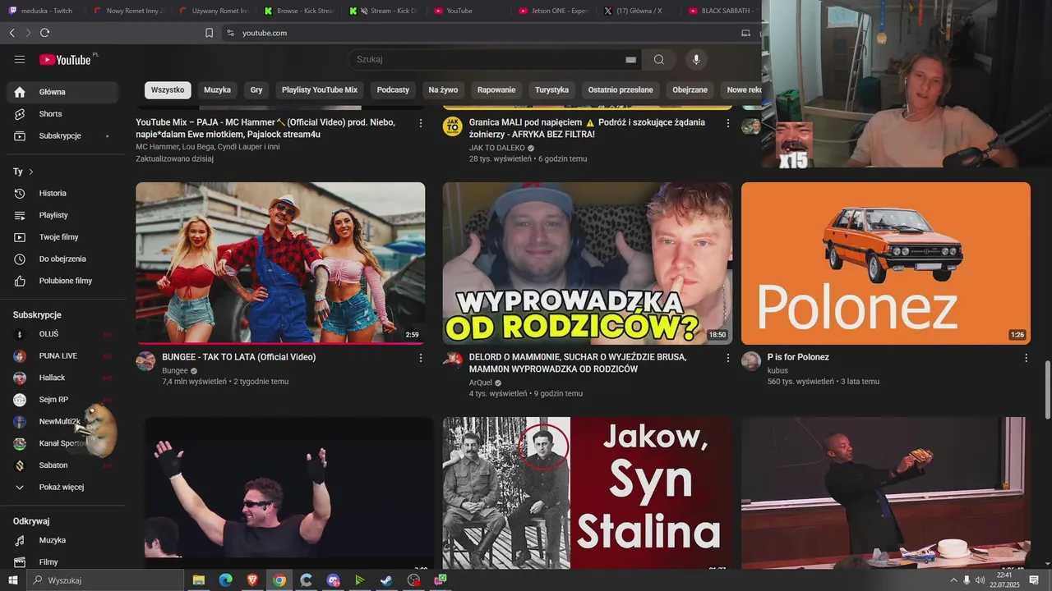The height and width of the screenshot is (591, 1052).
Task: Open OLUŚ subscription channel
Action: pyautogui.click(x=62, y=334)
